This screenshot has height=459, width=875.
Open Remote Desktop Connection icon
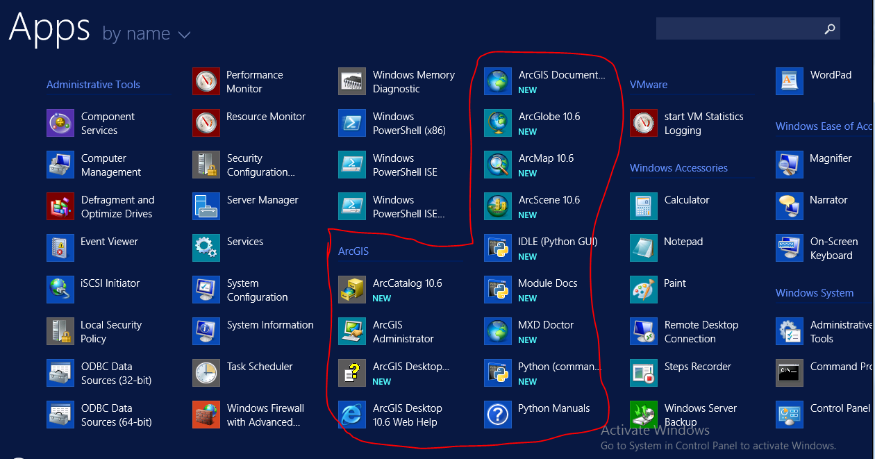[644, 332]
